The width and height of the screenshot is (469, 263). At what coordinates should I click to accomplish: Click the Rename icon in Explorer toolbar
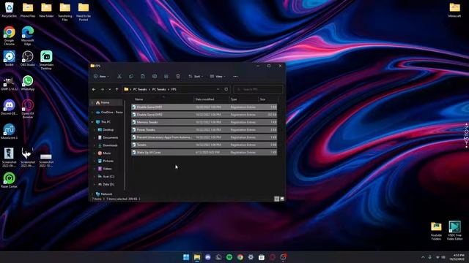155,76
